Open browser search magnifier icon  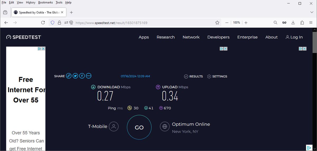275,23
